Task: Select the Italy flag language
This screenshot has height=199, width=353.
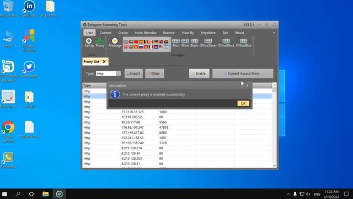Action: click(x=151, y=47)
